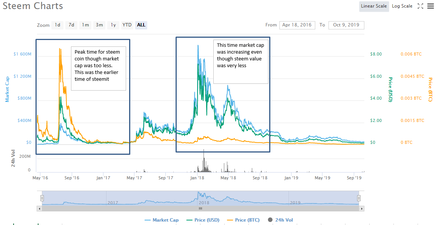Click the May '18 axis label
This screenshot has height=225, width=441.
point(228,178)
